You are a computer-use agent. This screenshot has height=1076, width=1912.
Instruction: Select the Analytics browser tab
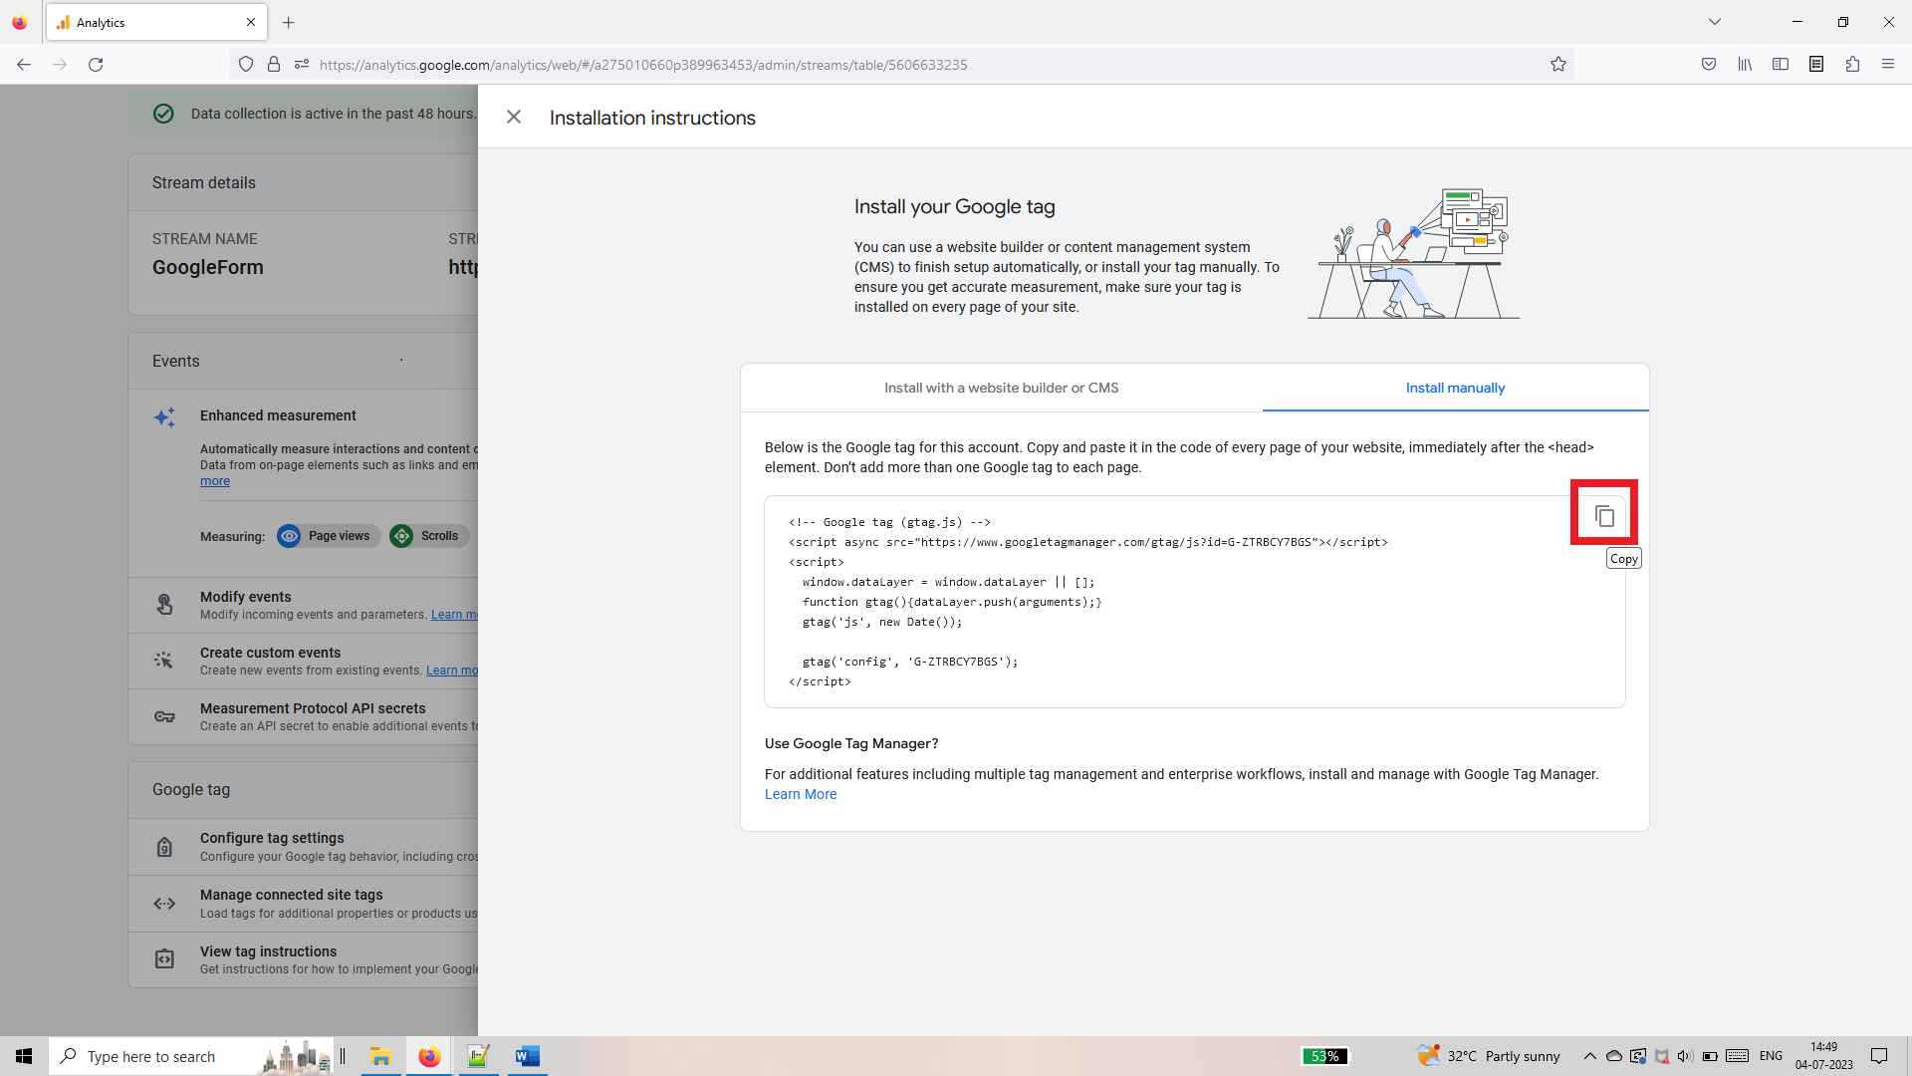pyautogui.click(x=156, y=22)
